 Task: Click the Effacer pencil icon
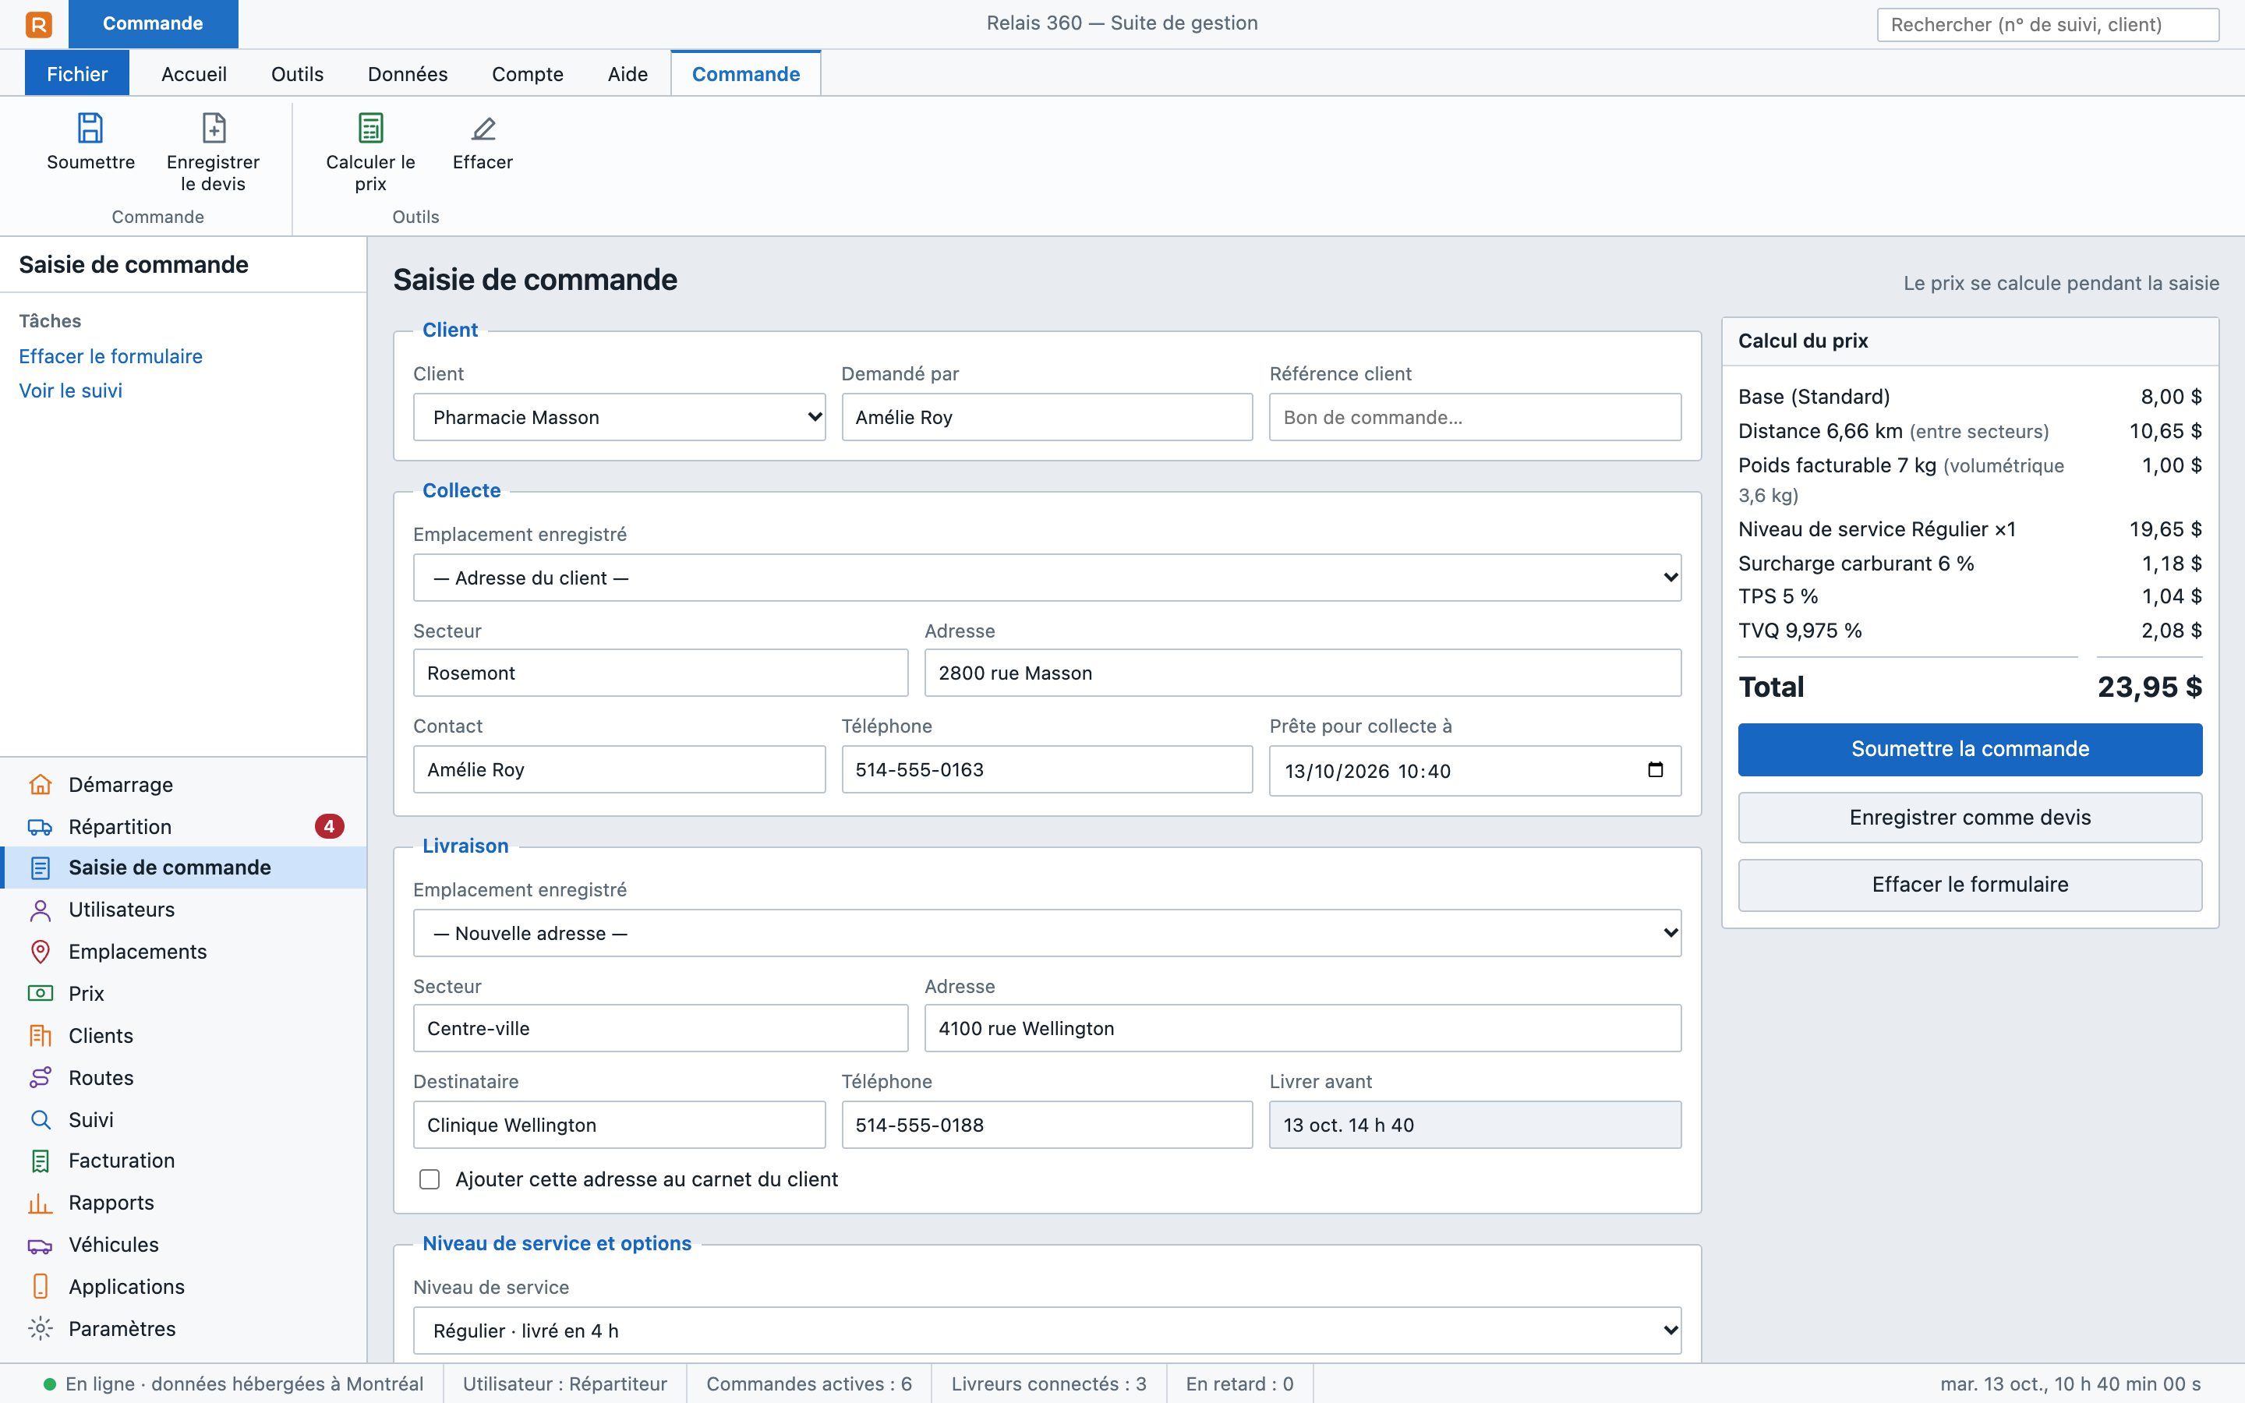point(483,128)
